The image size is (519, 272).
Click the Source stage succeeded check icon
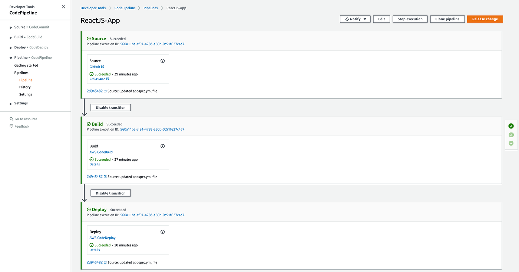(x=89, y=38)
